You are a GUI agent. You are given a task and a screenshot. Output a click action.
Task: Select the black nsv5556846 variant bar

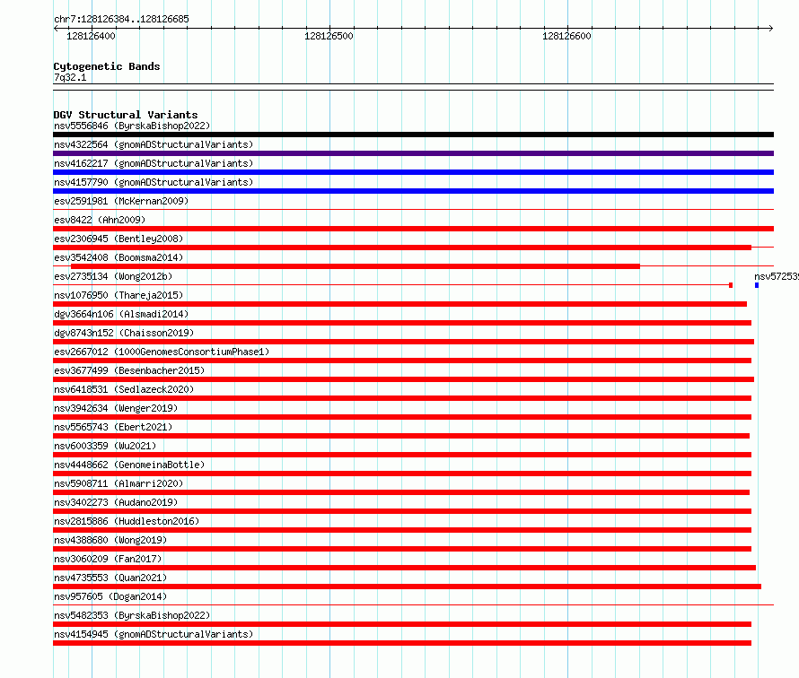coord(413,135)
